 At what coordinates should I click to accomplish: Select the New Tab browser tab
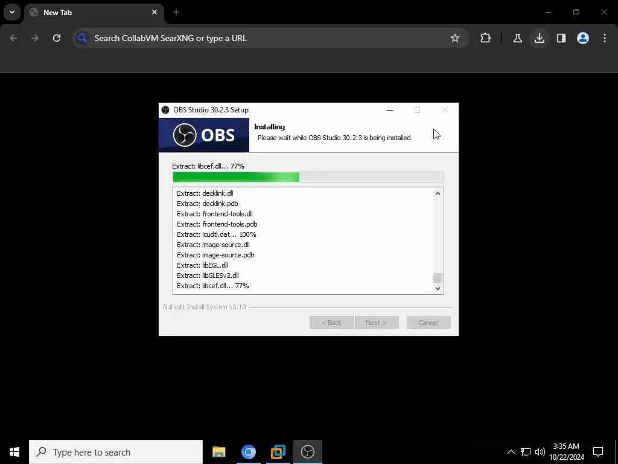(x=94, y=12)
